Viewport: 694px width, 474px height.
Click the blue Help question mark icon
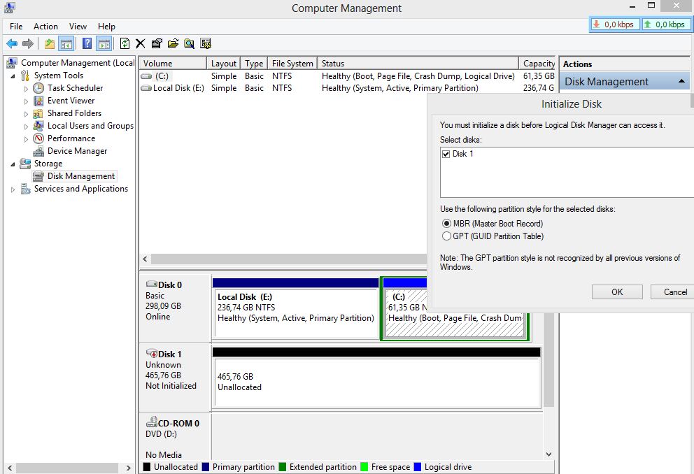pos(87,43)
